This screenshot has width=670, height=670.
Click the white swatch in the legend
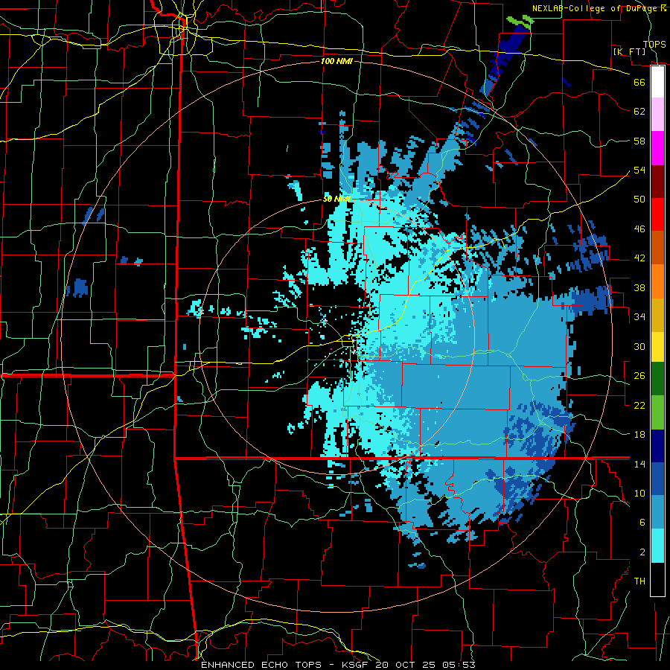coord(657,82)
